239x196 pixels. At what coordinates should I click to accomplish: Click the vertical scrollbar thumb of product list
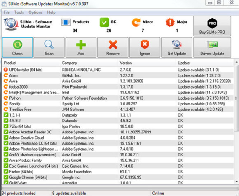[237, 98]
